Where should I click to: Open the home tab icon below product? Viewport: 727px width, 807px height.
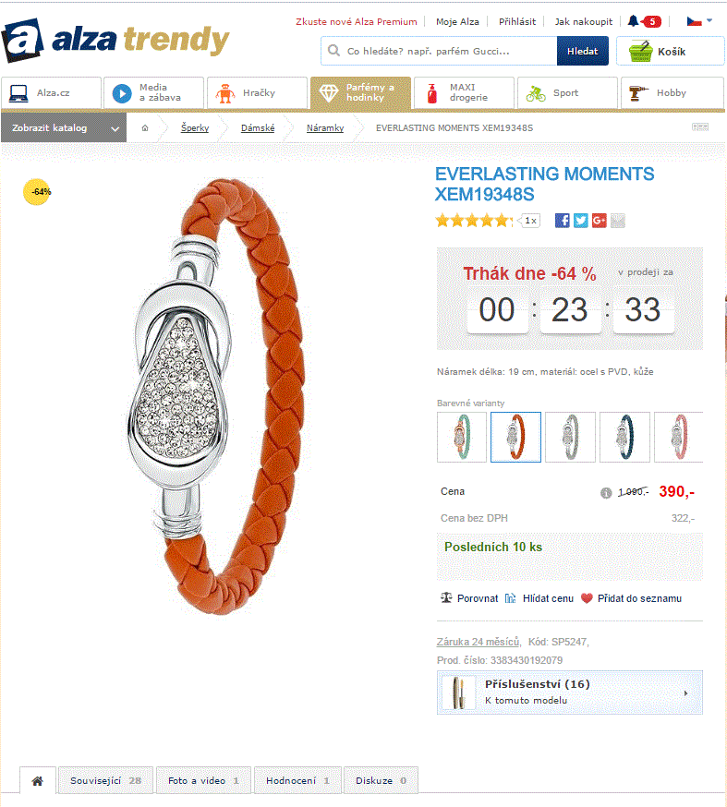(x=38, y=781)
